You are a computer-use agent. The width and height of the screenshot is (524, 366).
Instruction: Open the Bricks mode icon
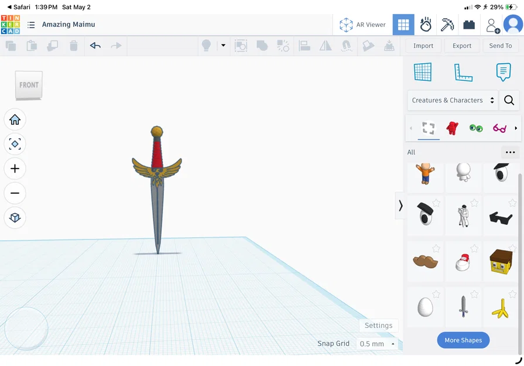[469, 25]
